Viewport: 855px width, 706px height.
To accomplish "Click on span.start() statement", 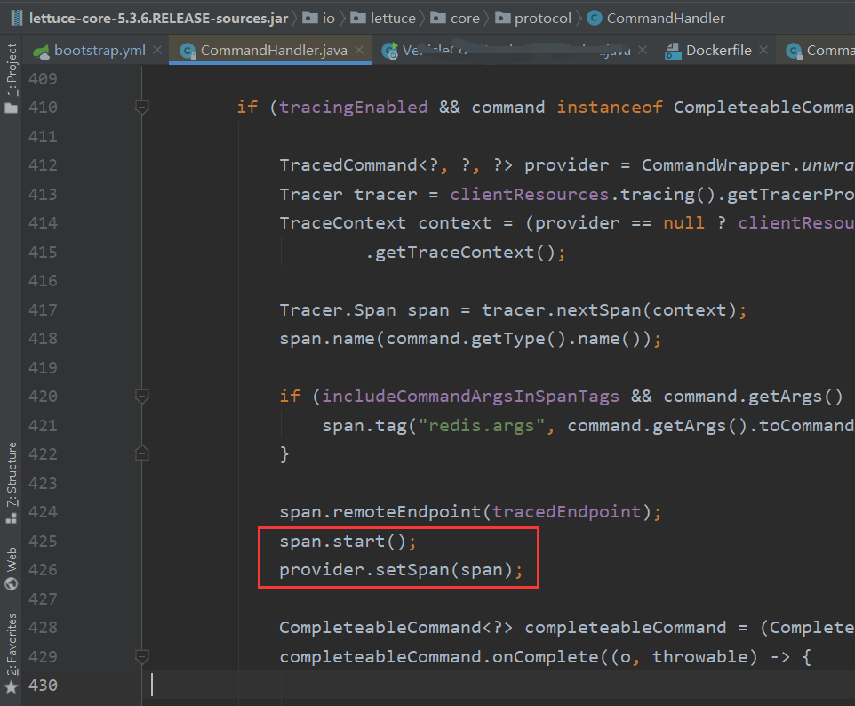I will pyautogui.click(x=348, y=542).
